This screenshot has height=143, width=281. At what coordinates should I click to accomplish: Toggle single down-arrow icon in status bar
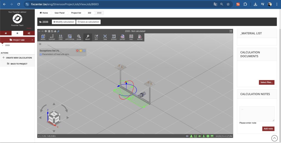pyautogui.click(x=204, y=136)
